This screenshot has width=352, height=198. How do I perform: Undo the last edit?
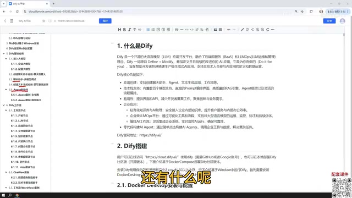coord(229,30)
